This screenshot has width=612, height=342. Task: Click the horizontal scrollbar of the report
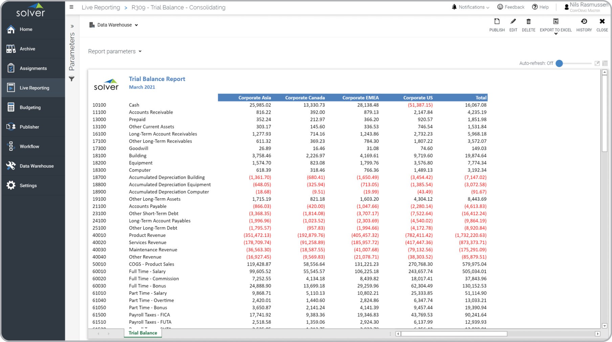click(x=454, y=334)
